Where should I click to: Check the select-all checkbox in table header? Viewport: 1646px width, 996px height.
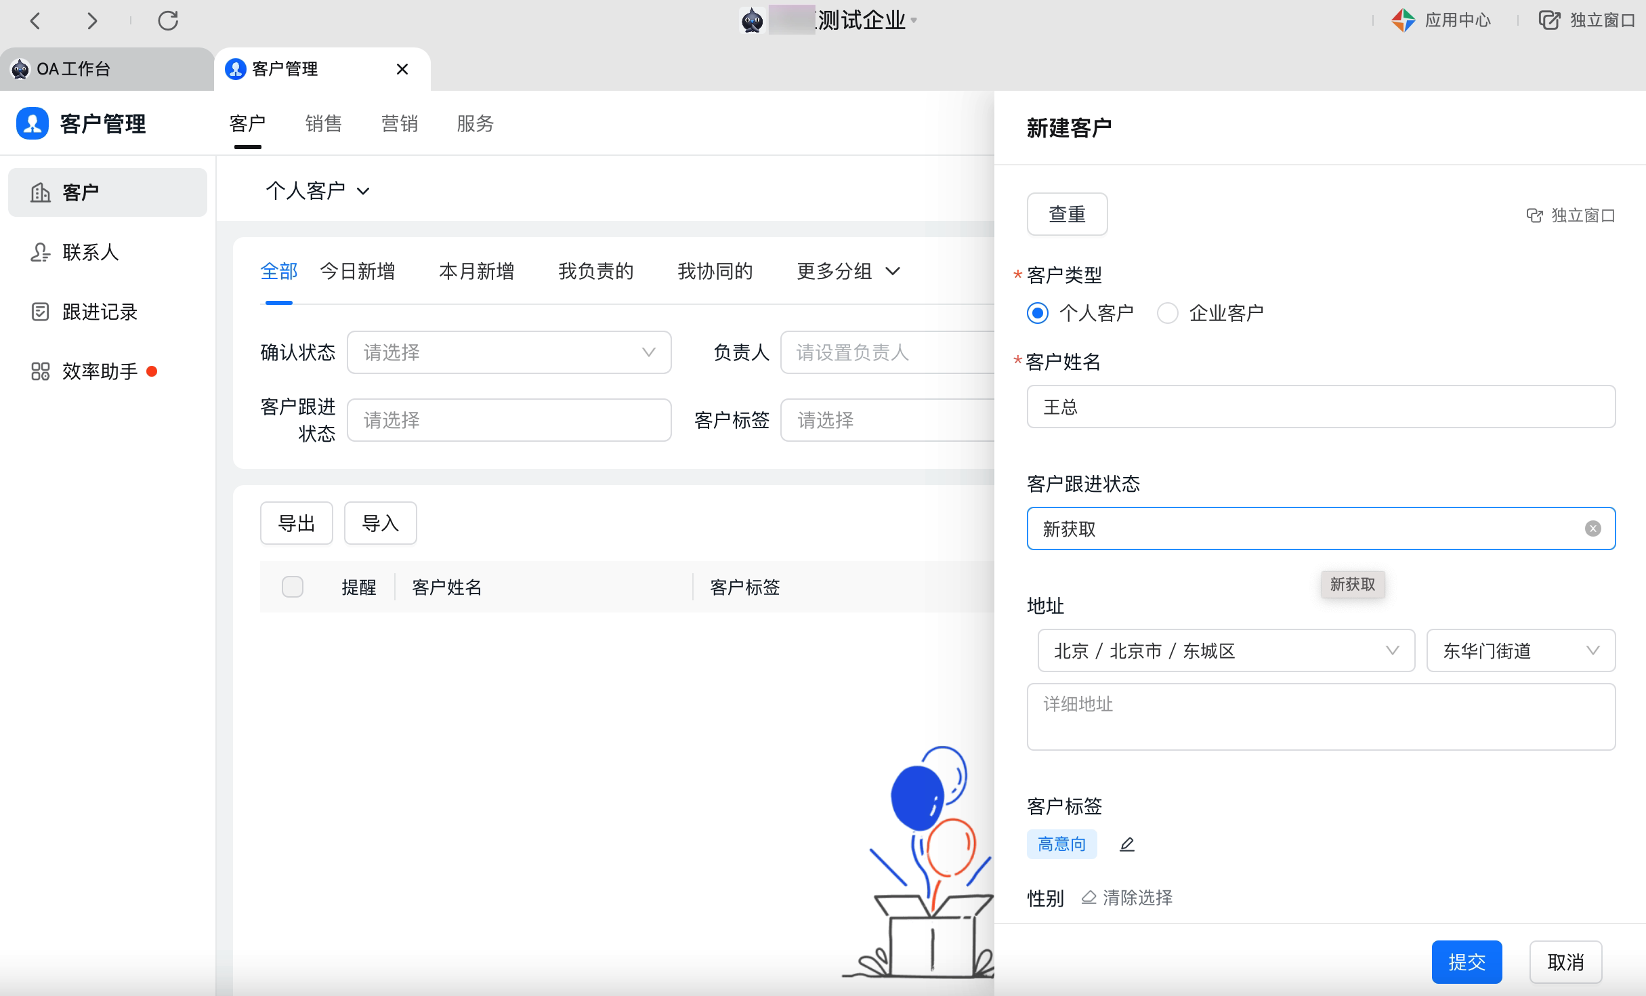point(293,587)
